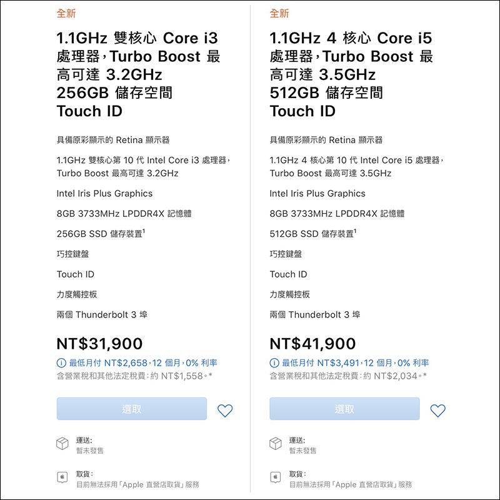Viewport: 500px width, 500px height.
Task: Click the Apple Store pickup icon for Core i5
Action: 276,478
